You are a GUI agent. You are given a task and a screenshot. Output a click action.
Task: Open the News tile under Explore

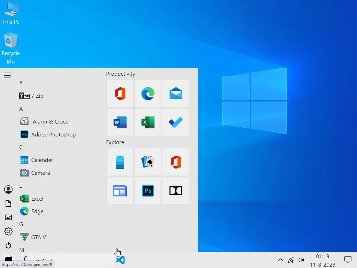coord(120,191)
